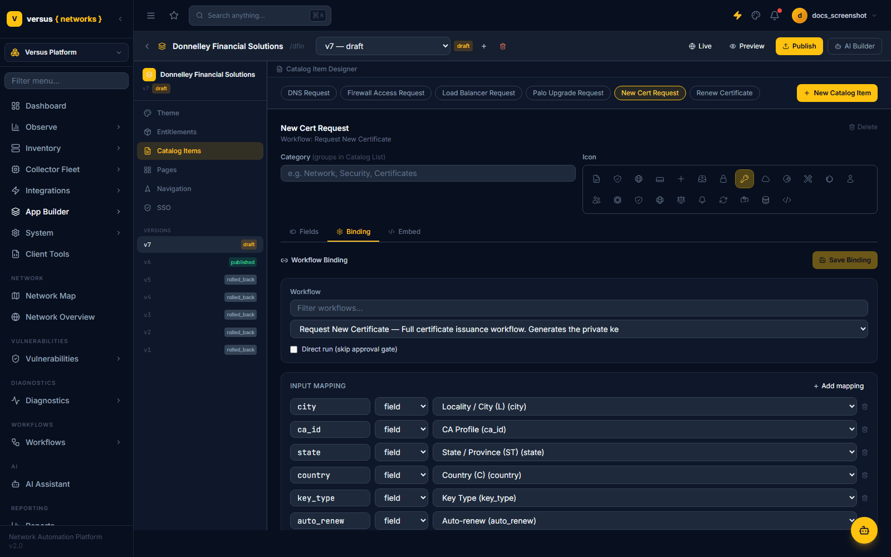Change the source type dropdown for city
This screenshot has height=557, width=891.
pos(402,407)
